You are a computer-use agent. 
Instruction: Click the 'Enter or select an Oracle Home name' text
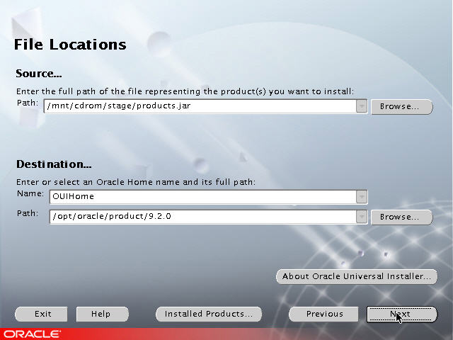136,182
